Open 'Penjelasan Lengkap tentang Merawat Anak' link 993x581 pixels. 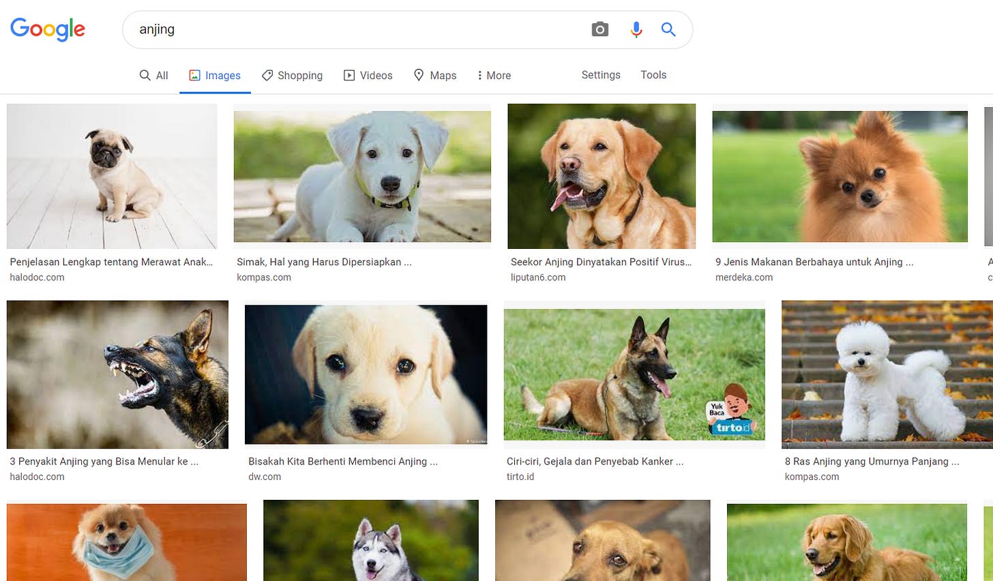[x=111, y=262]
